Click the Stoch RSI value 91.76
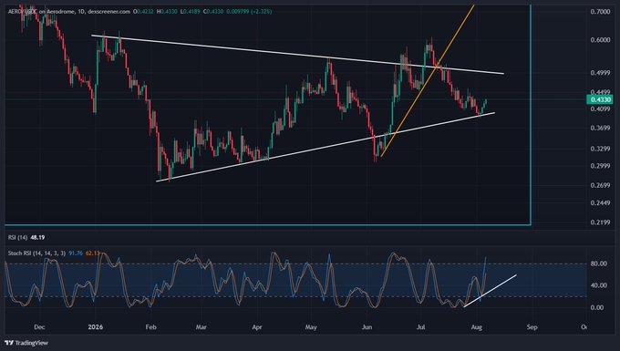Viewport: 620px width, 351px height. pos(76,253)
